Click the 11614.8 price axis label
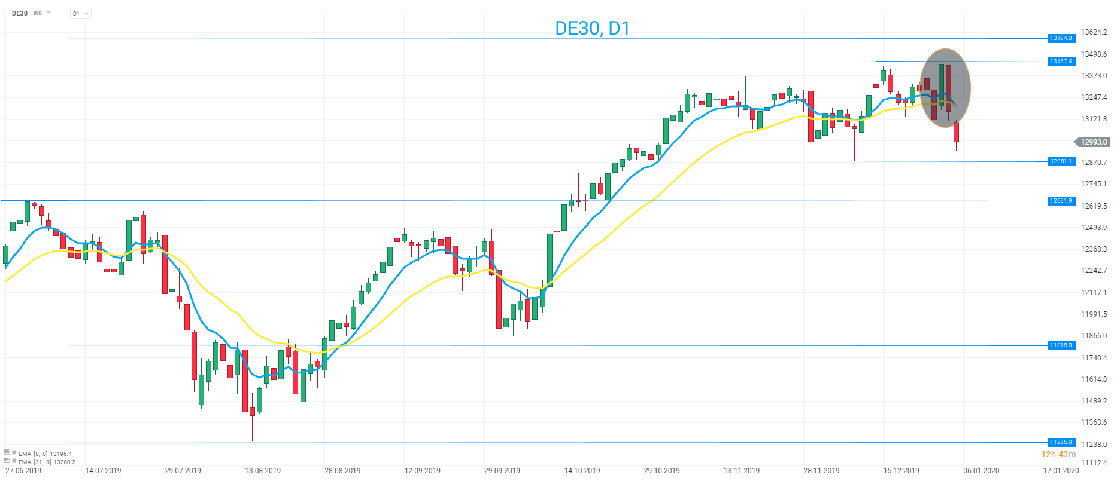 (1094, 379)
